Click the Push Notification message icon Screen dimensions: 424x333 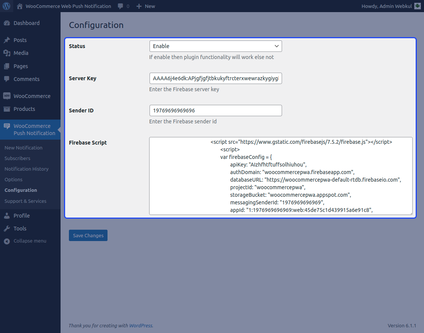7,126
